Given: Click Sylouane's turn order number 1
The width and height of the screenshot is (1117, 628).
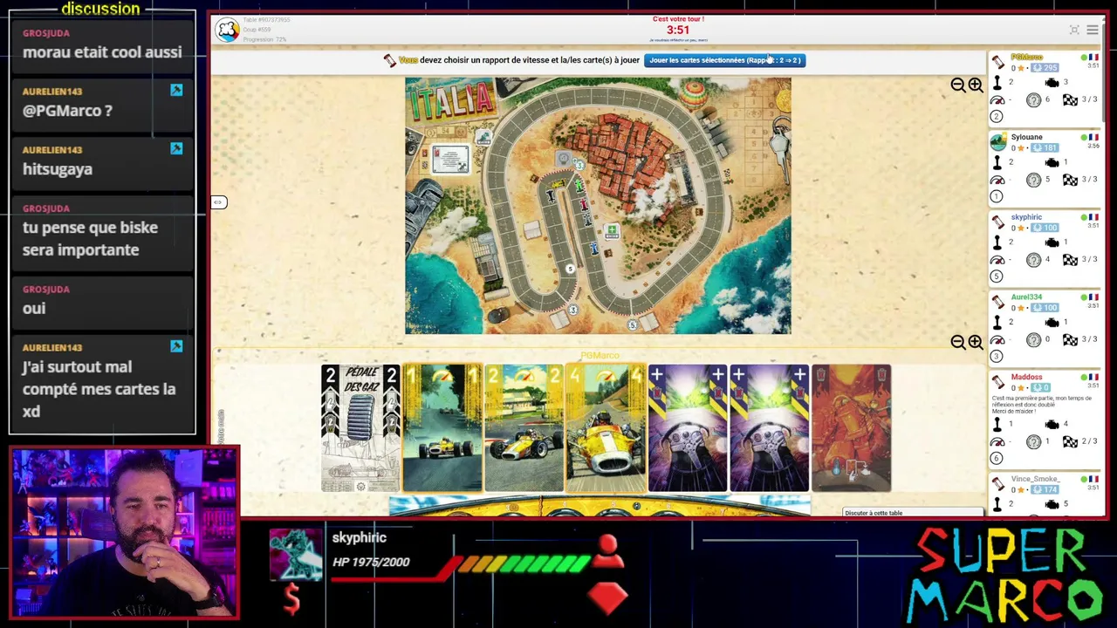Looking at the screenshot, I should (997, 196).
